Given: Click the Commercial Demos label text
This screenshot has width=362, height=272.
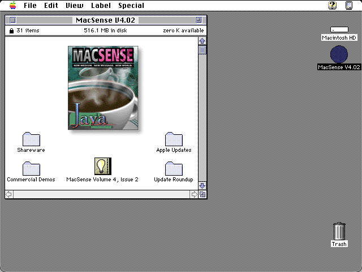Looking at the screenshot, I should pos(31,180).
